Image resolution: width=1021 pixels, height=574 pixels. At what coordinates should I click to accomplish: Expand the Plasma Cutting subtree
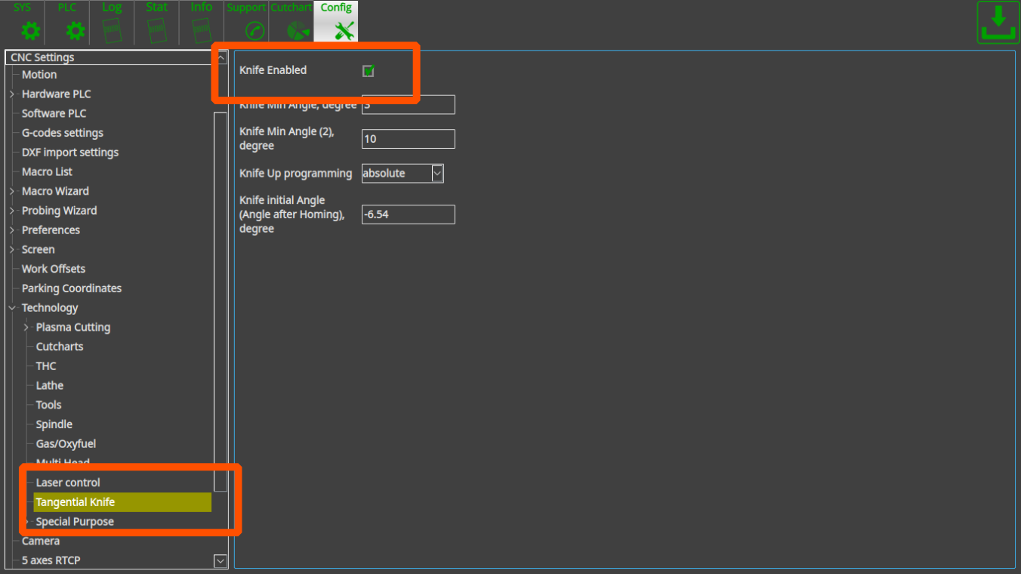click(x=26, y=328)
